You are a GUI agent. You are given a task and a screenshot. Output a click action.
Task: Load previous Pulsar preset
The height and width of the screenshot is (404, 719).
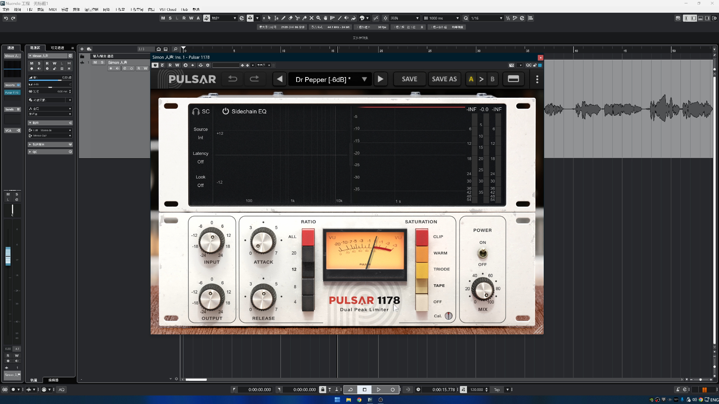tap(279, 79)
